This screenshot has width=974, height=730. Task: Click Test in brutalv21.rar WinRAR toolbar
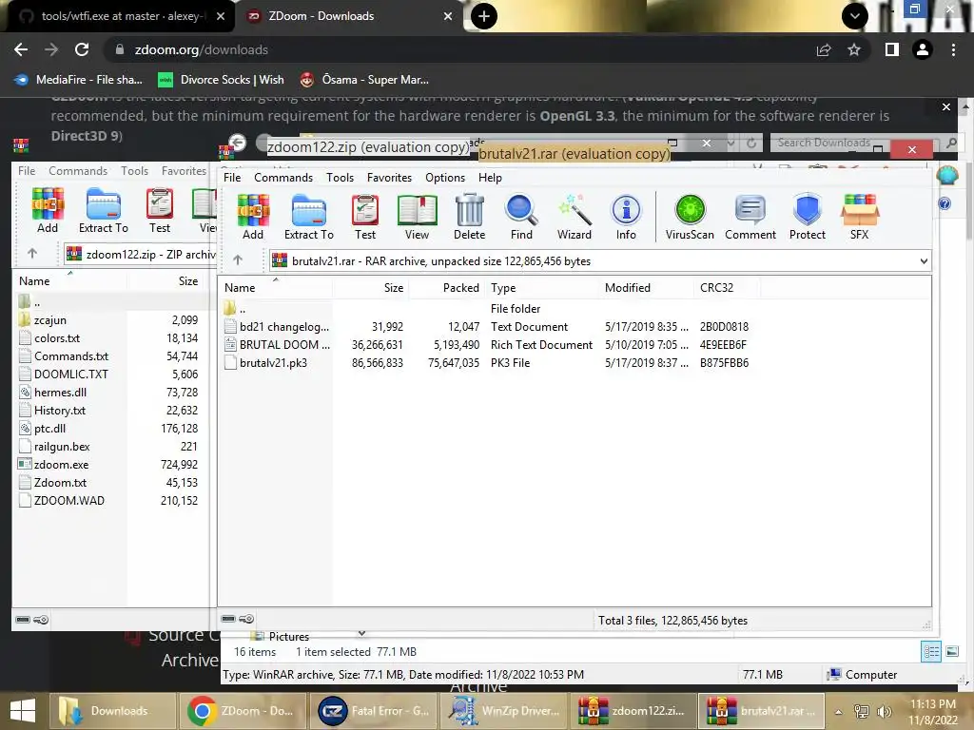pos(365,217)
